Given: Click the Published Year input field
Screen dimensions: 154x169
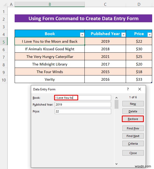Looking at the screenshot, I should [x=83, y=105].
